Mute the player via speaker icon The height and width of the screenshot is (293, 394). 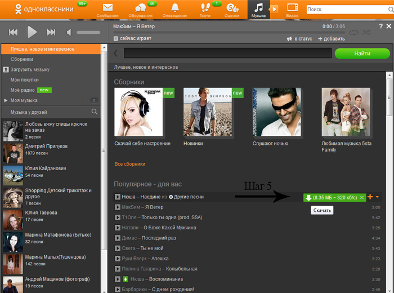pyautogui.click(x=69, y=32)
